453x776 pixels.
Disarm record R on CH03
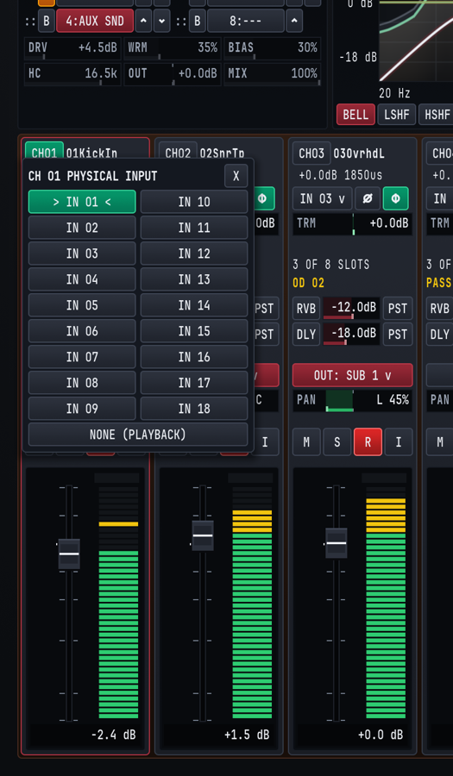368,442
